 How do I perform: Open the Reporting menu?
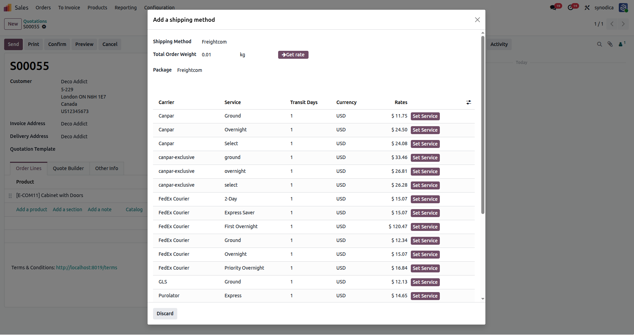click(126, 8)
